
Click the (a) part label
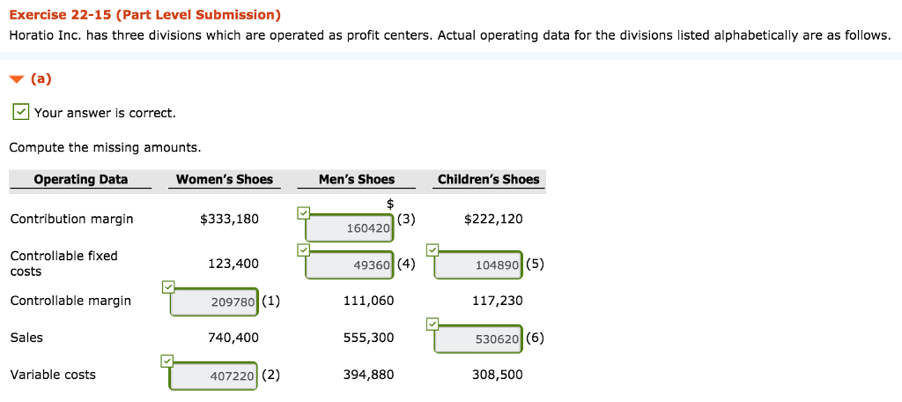click(41, 78)
